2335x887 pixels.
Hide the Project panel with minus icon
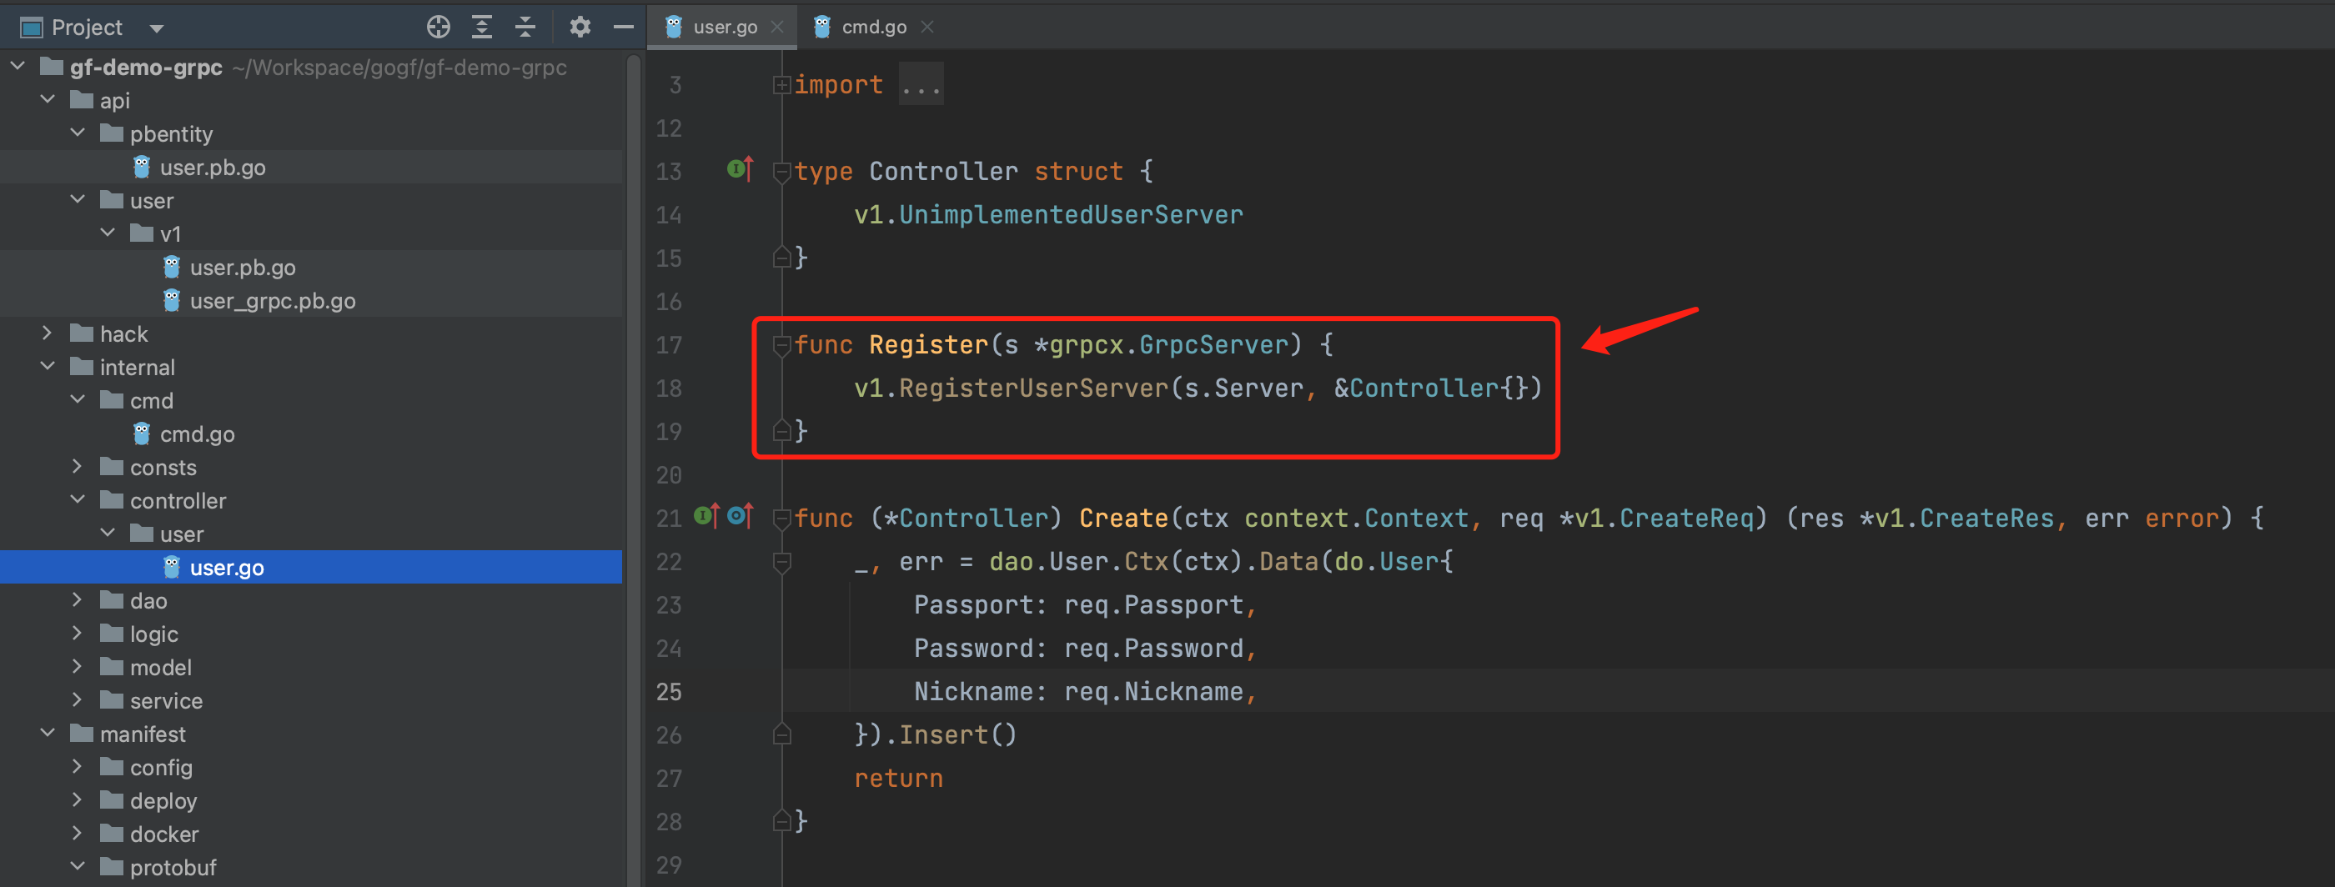[623, 28]
